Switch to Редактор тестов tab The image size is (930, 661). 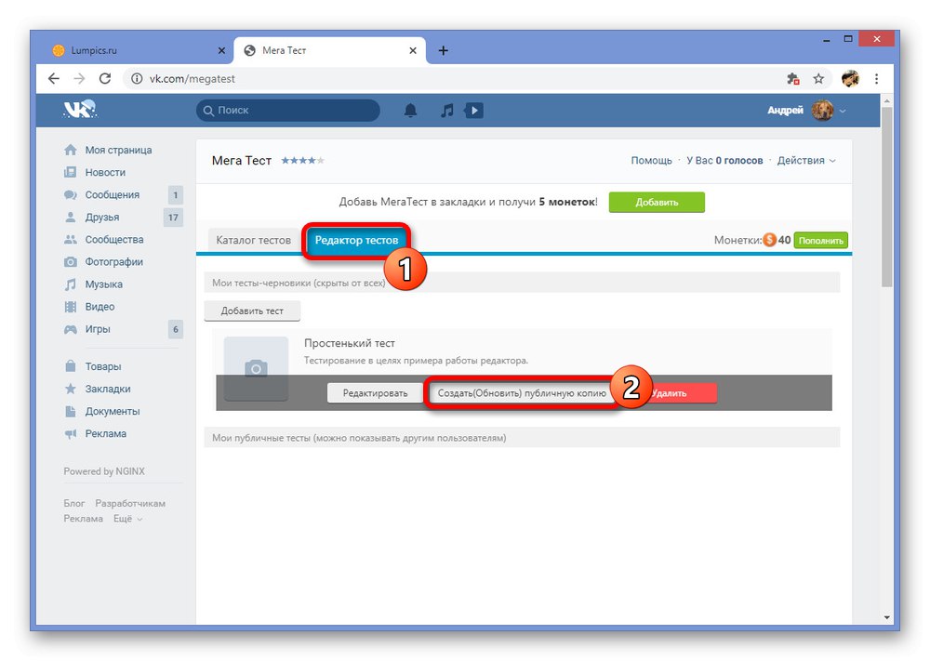[x=356, y=240]
